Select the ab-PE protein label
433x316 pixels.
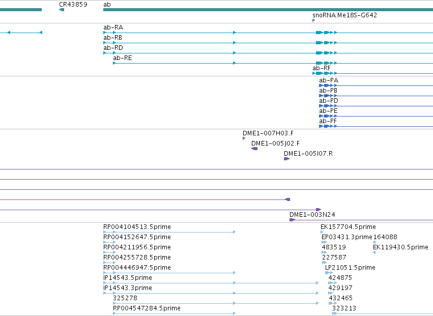click(x=328, y=111)
